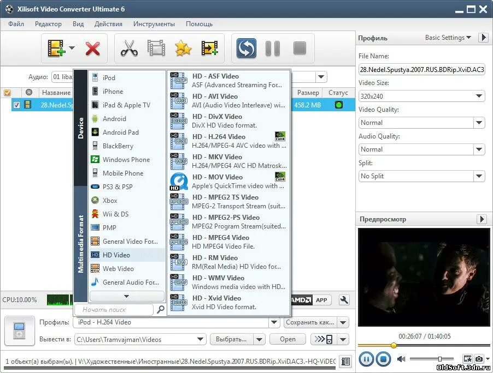Pick the HD - MPEG2 TS Video profile
493x373 pixels.
(228, 201)
